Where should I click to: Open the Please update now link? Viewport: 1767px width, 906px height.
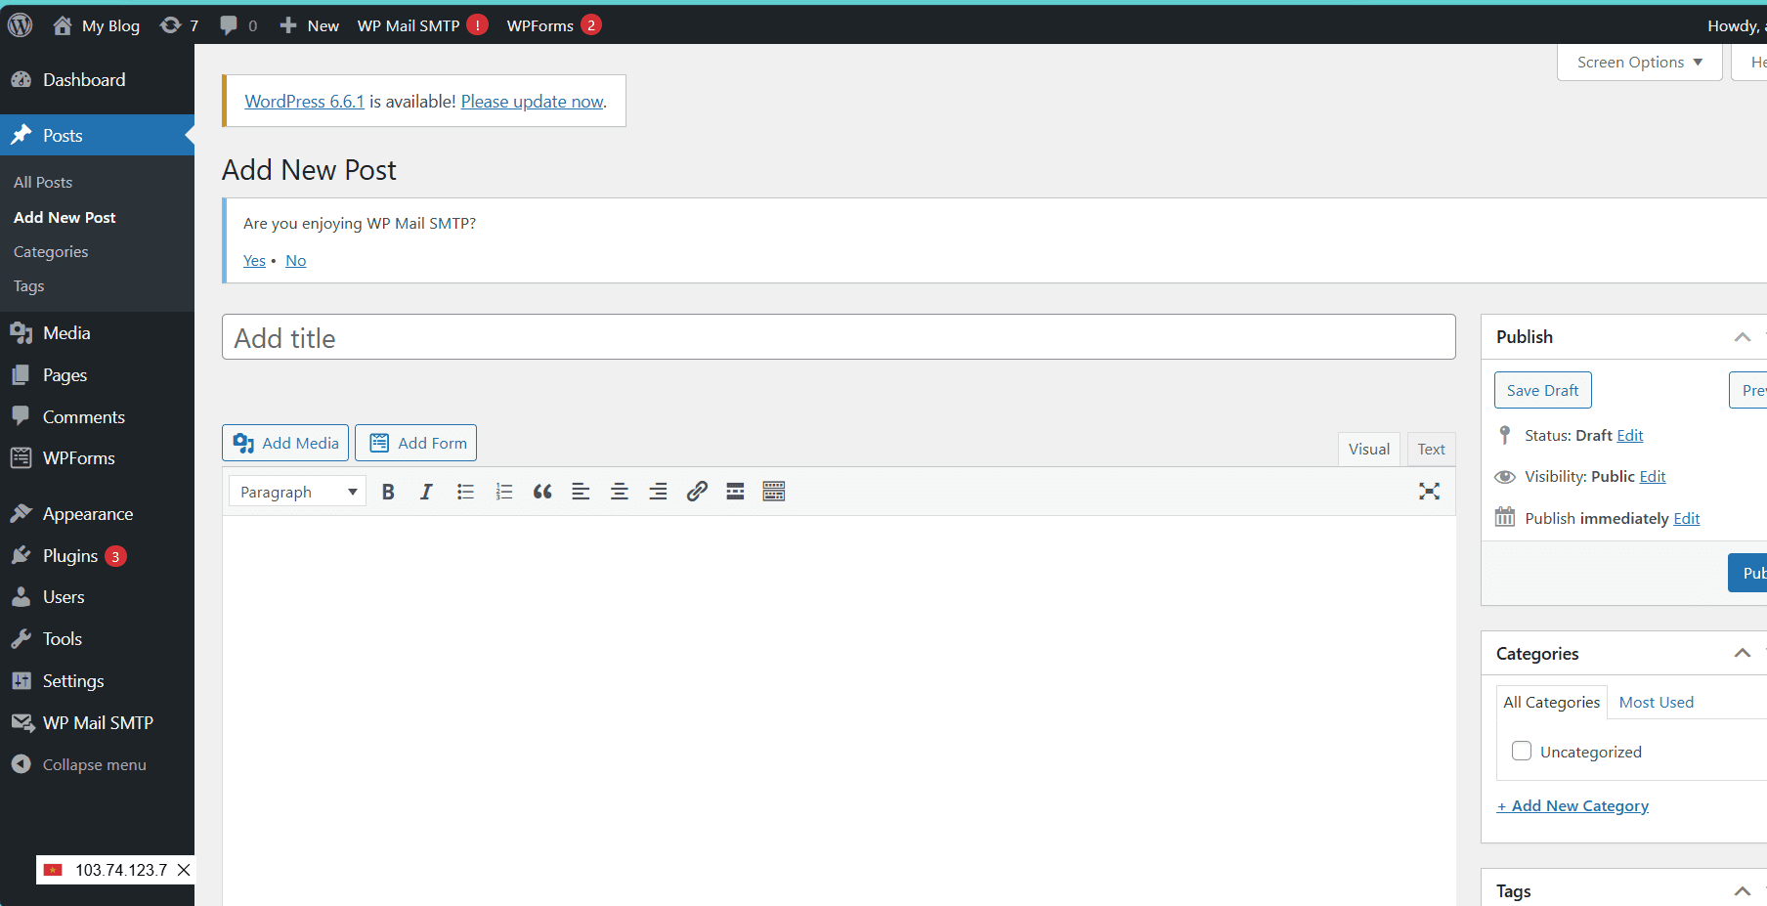tap(532, 101)
